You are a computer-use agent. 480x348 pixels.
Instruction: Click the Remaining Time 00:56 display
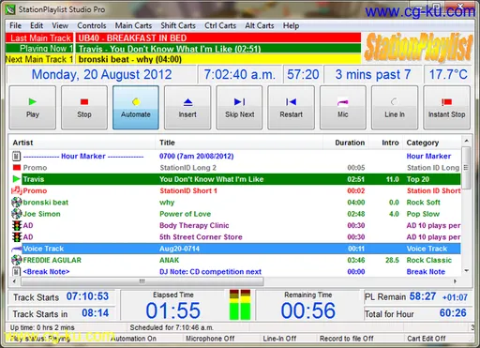(308, 310)
